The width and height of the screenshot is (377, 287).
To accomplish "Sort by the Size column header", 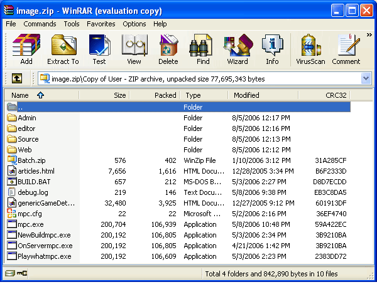I will tap(104, 95).
